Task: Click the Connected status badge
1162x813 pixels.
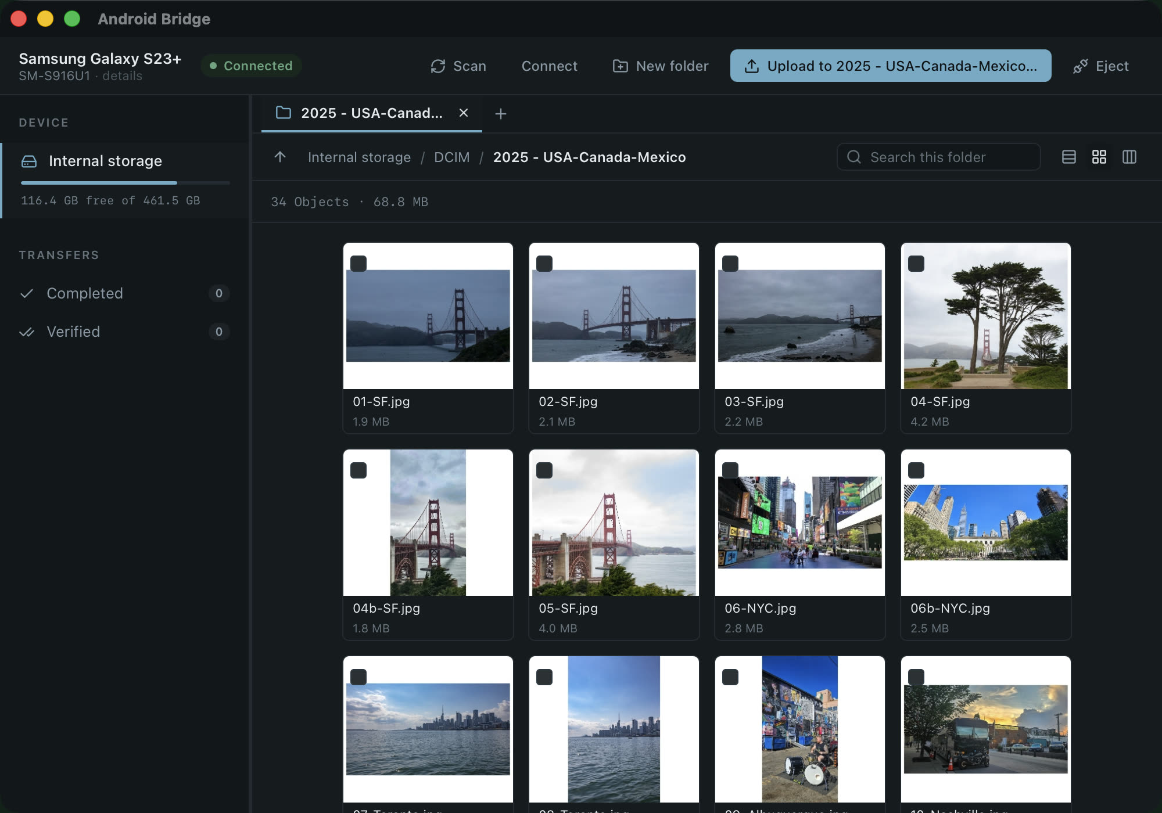Action: tap(251, 66)
